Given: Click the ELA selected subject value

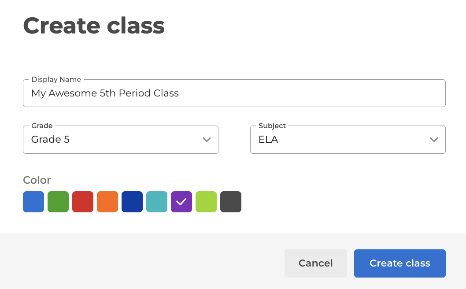Looking at the screenshot, I should coord(268,140).
